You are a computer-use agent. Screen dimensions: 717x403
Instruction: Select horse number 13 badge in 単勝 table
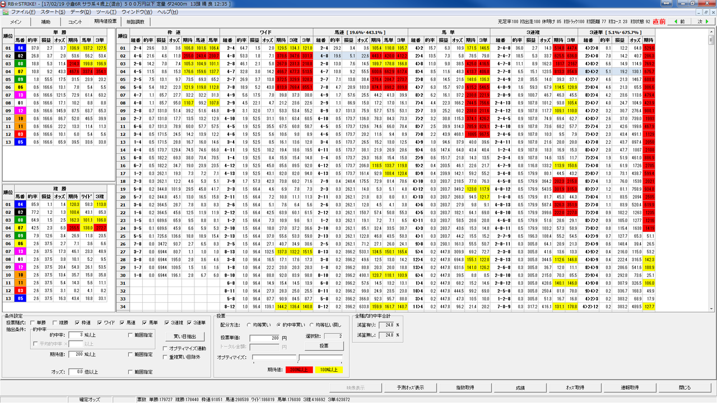point(20,95)
